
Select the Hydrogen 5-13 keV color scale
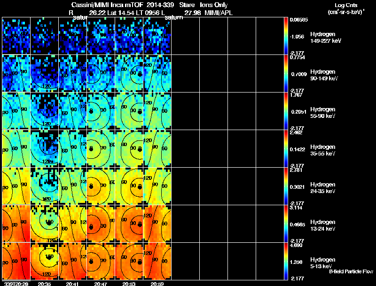[x=286, y=261]
